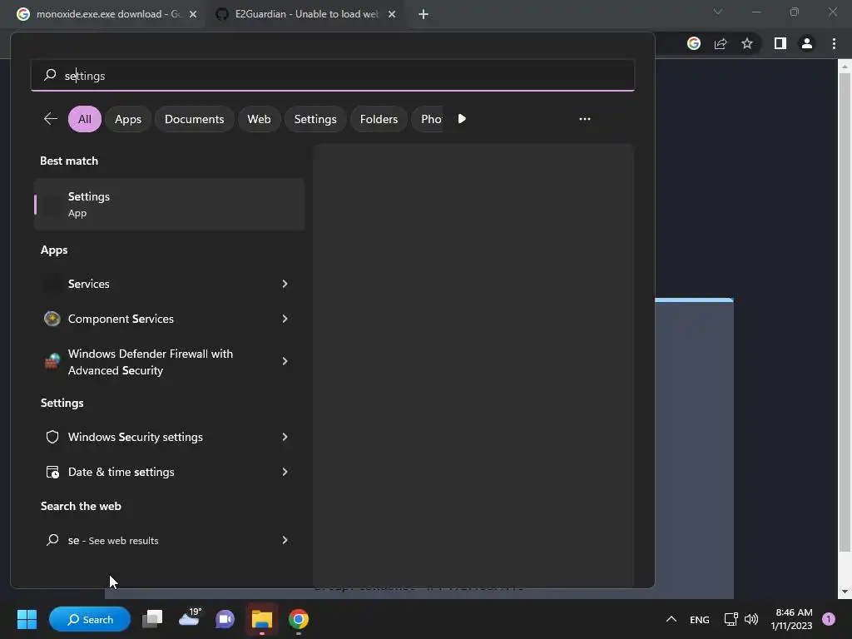This screenshot has height=639, width=852.
Task: Select the Documents filter tab
Action: click(x=194, y=119)
